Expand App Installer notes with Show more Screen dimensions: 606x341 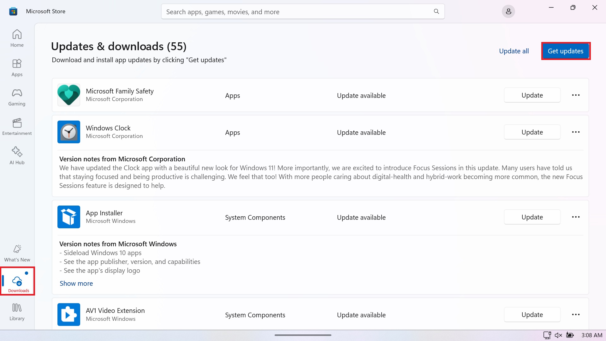(76, 284)
